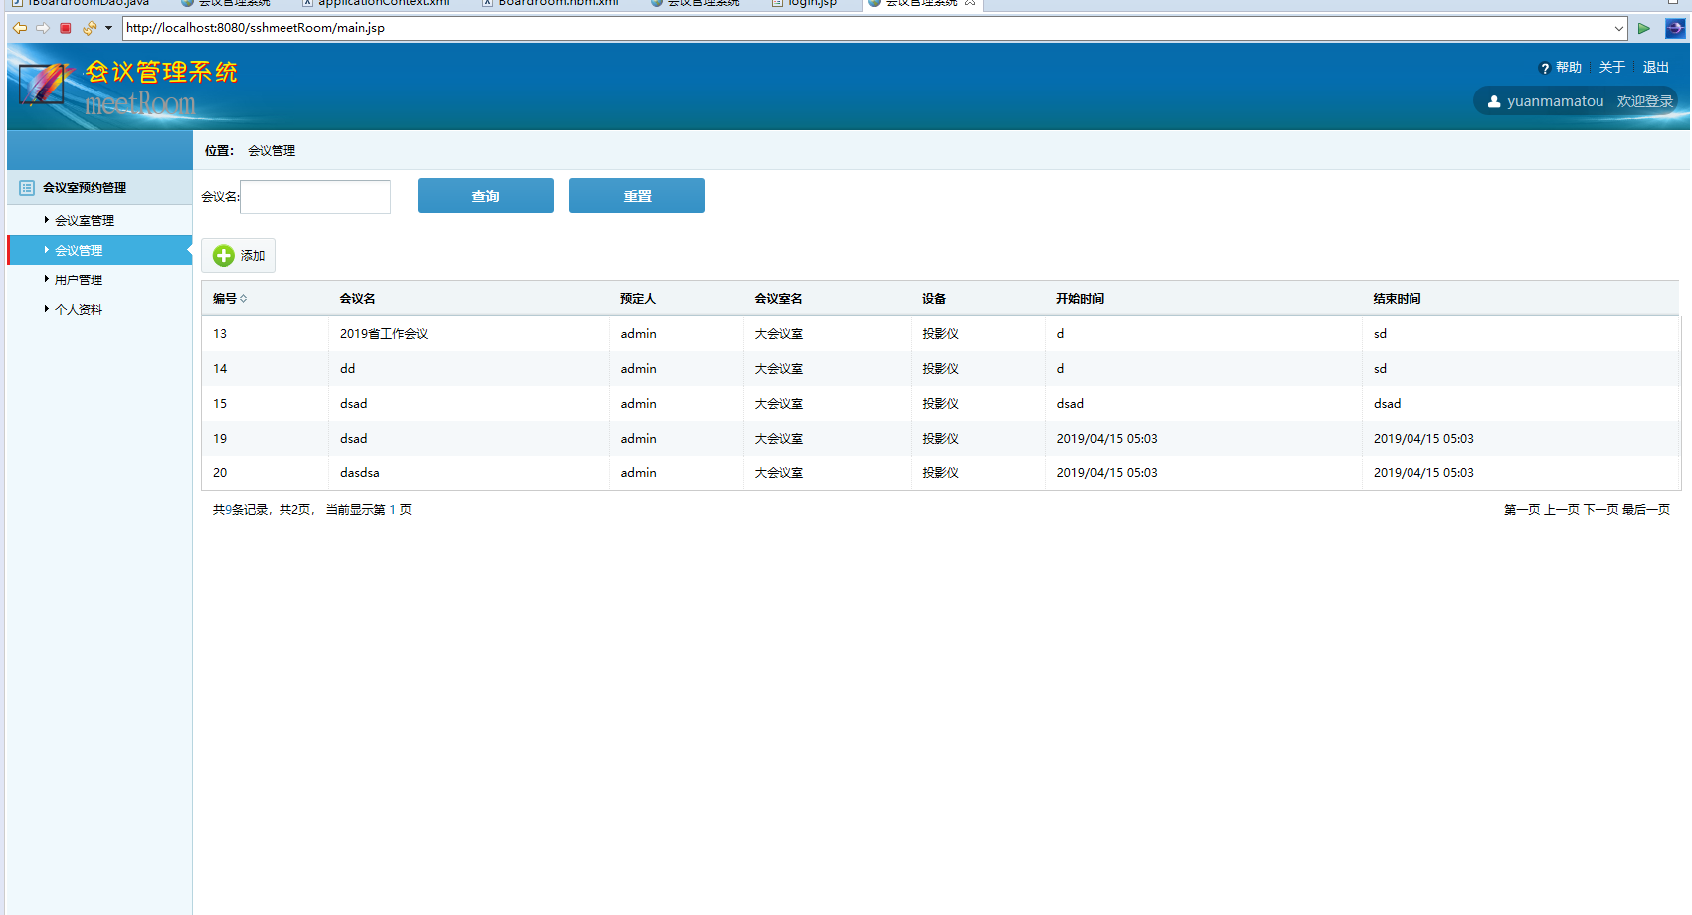
Task: Click the 重置 reset button
Action: coord(637,196)
